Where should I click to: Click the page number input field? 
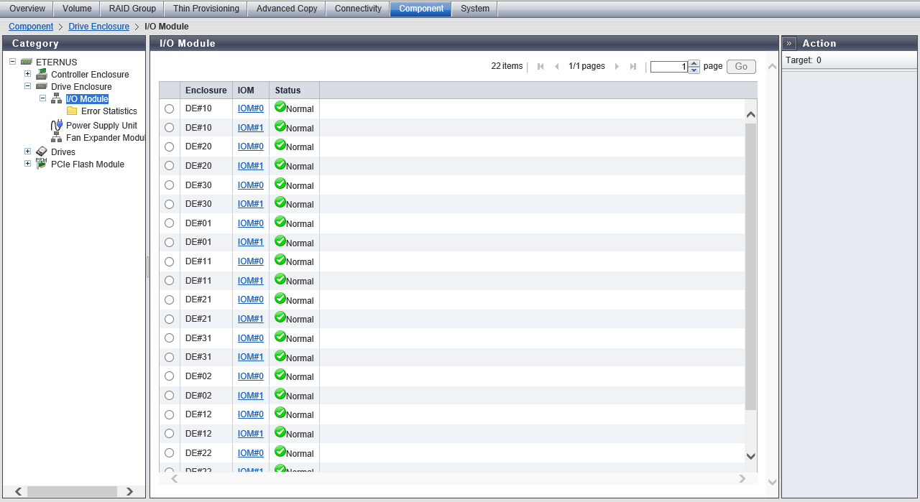coord(668,67)
